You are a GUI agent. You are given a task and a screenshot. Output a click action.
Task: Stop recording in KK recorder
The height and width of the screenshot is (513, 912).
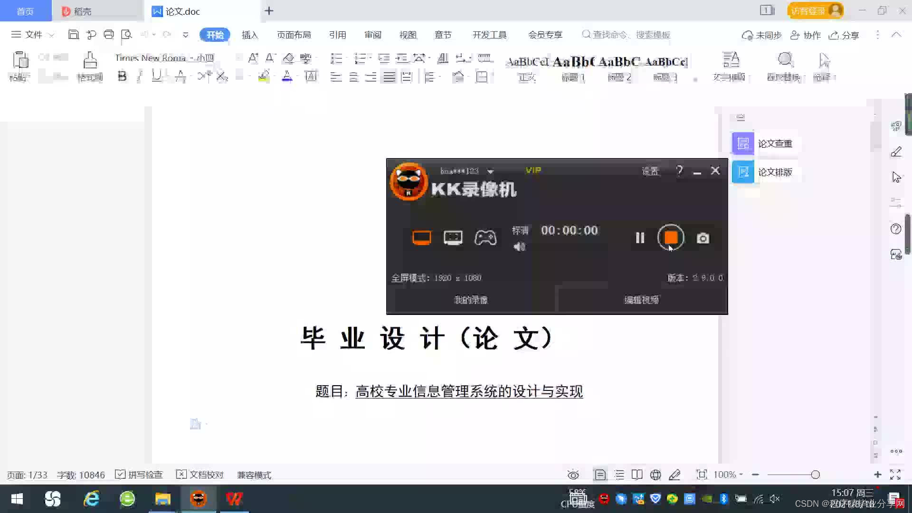pyautogui.click(x=671, y=237)
